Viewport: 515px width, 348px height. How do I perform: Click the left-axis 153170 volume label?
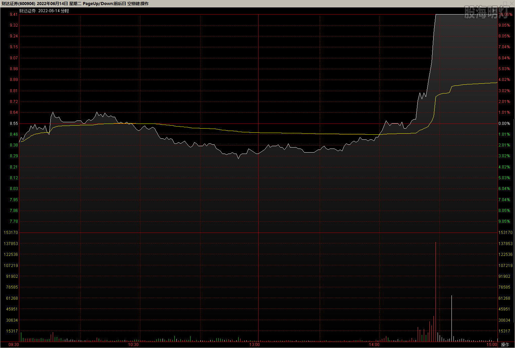click(11, 233)
